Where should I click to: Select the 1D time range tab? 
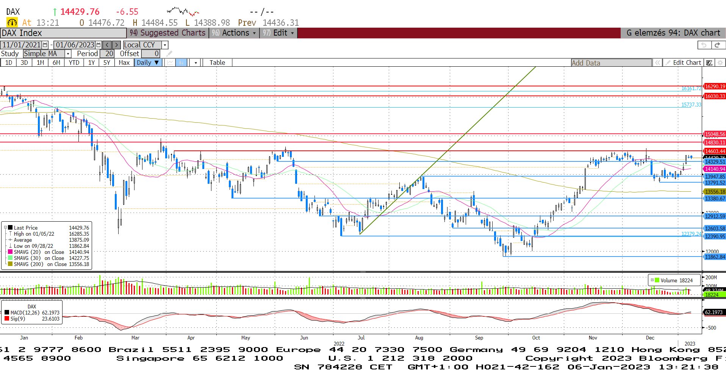coord(8,63)
